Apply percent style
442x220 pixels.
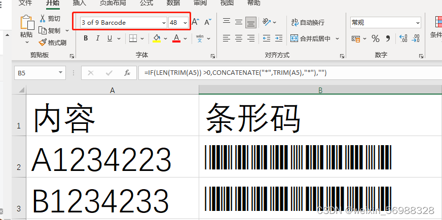coord(376,38)
